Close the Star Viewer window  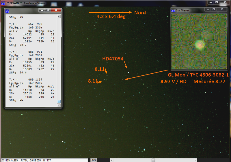222,9
